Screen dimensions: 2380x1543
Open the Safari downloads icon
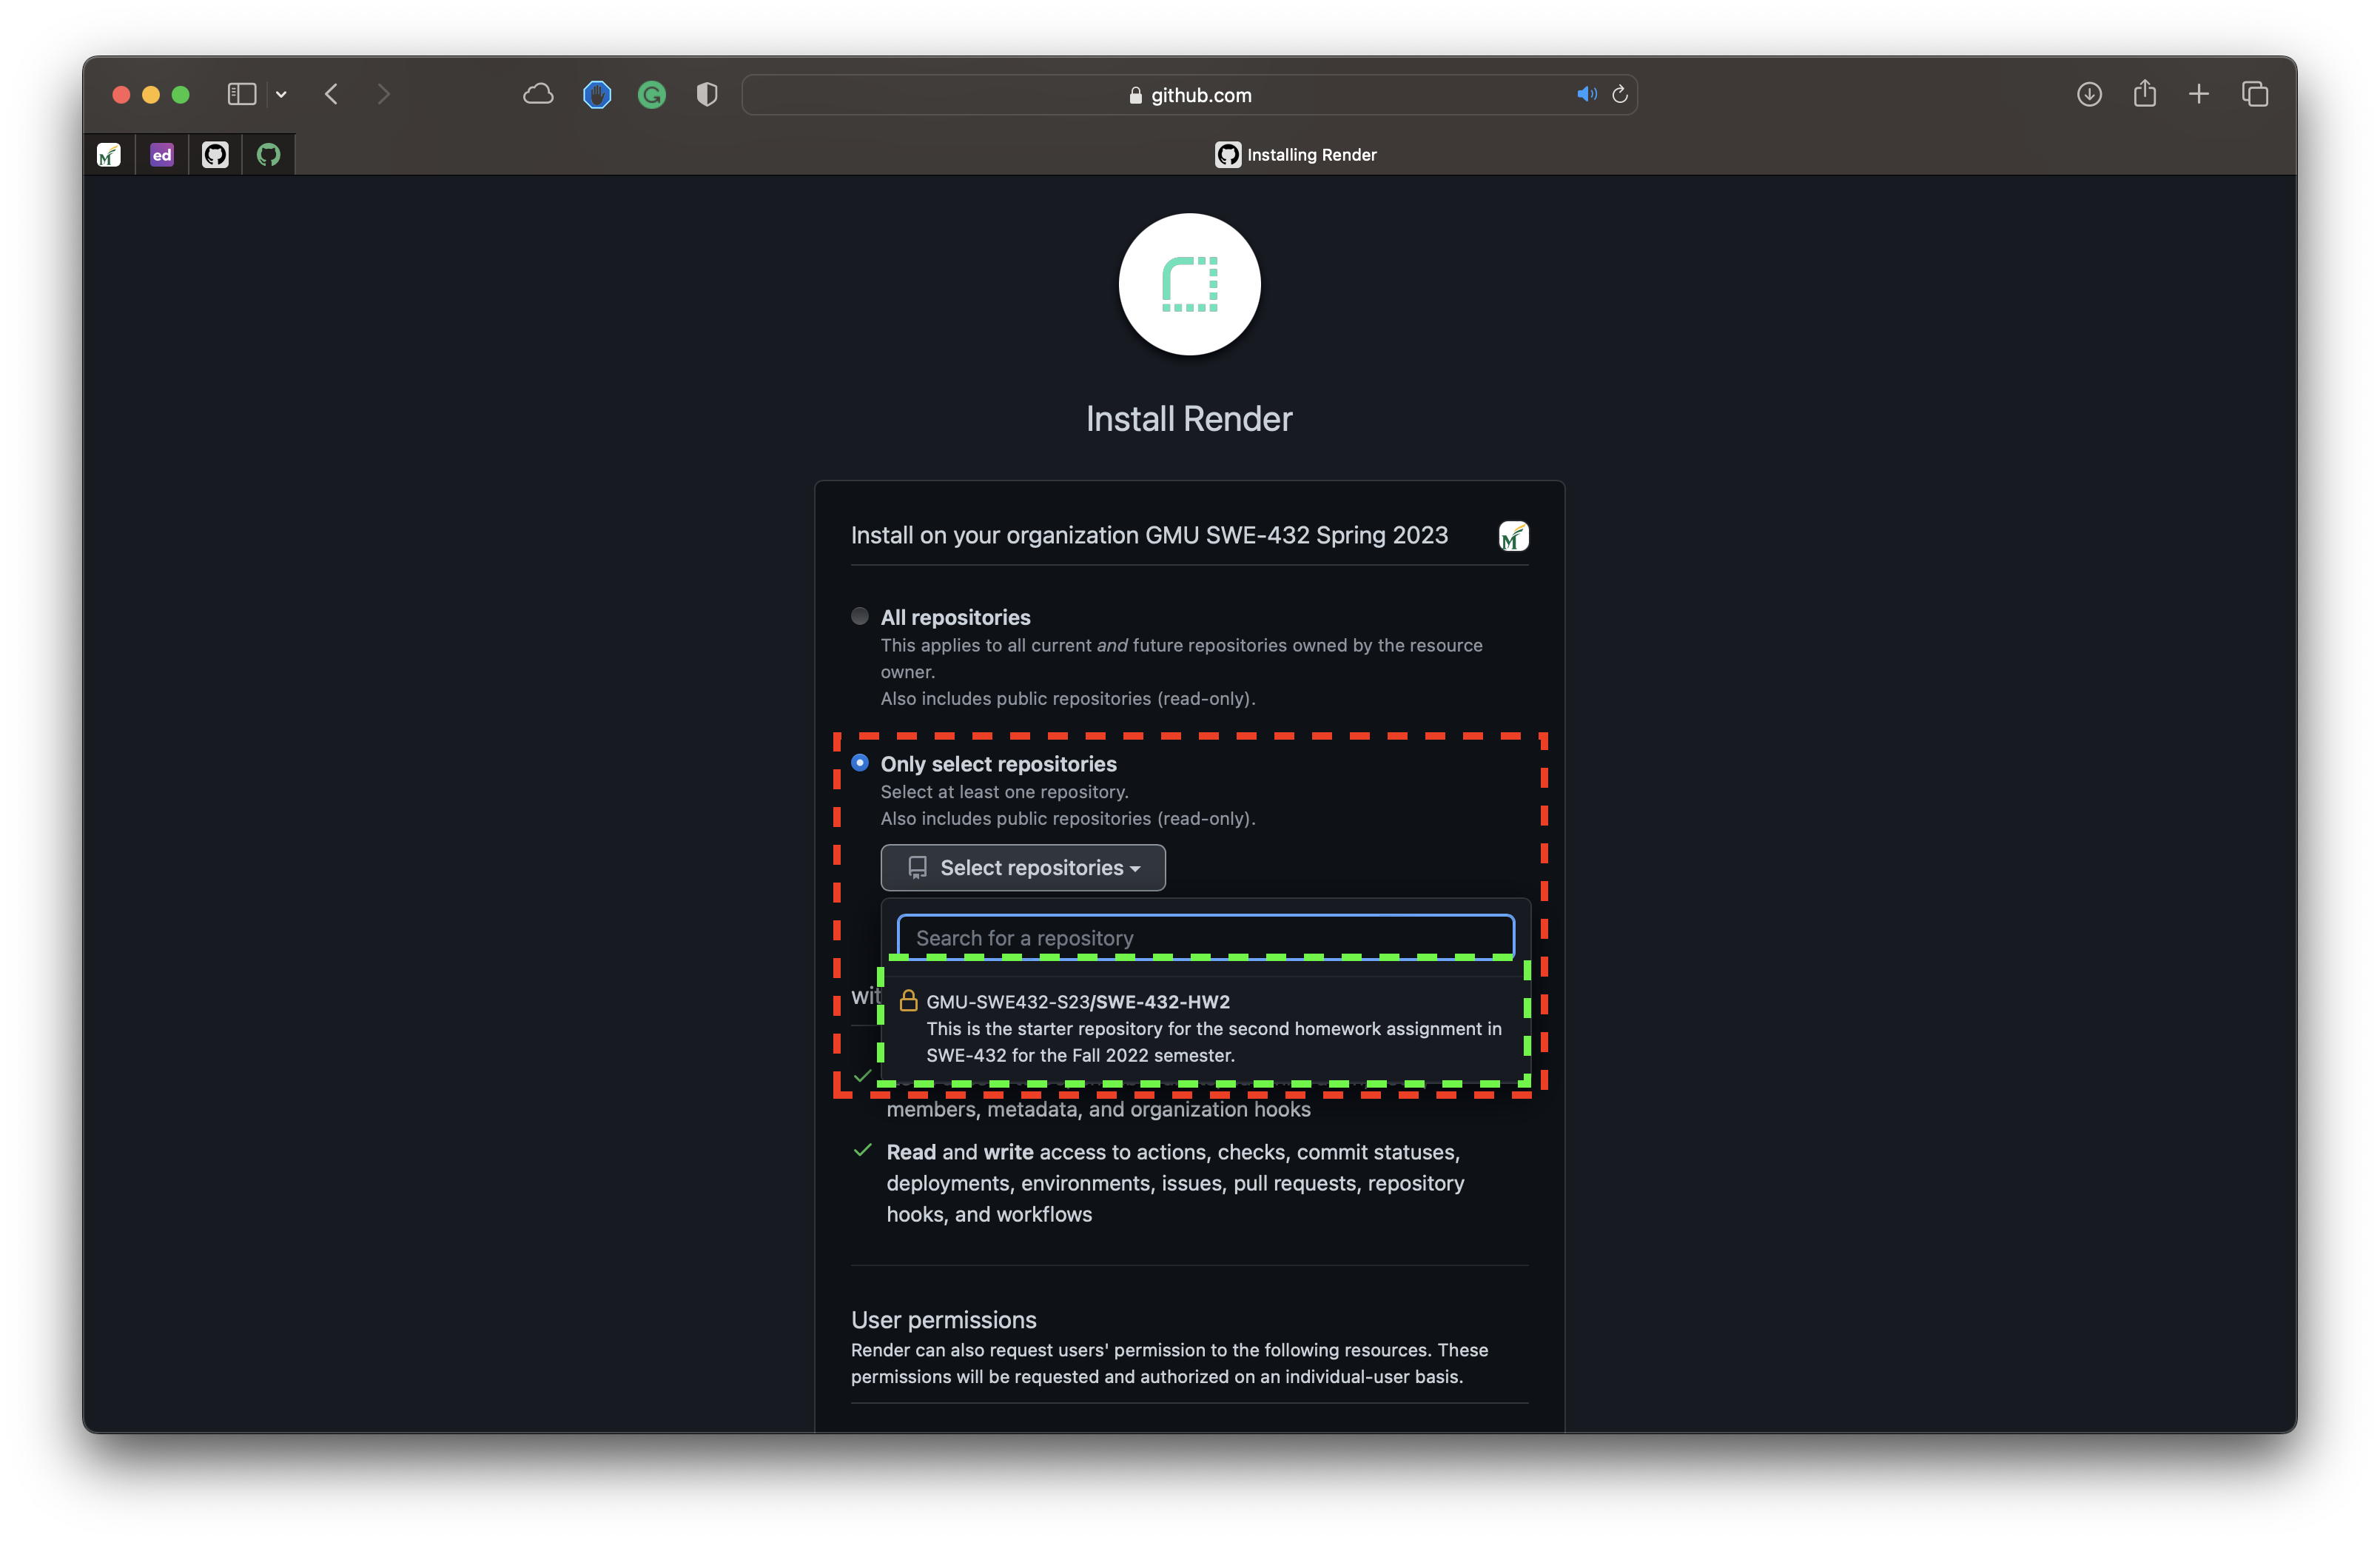pyautogui.click(x=2089, y=94)
